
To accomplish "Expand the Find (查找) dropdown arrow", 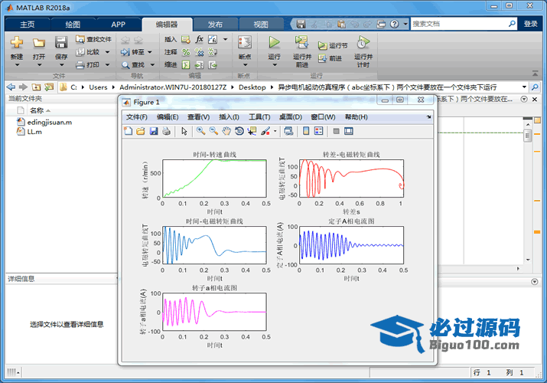I will point(152,65).
